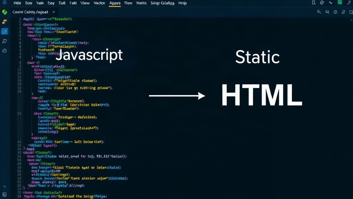Open the "Eoy" menu
The height and width of the screenshot is (199, 353).
click(x=51, y=3)
